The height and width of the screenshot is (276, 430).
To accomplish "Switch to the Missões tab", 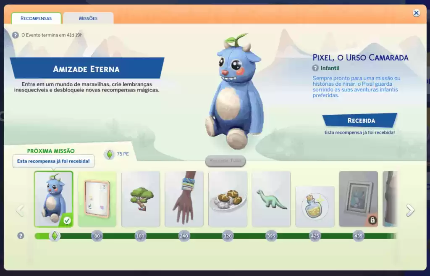I will point(88,18).
